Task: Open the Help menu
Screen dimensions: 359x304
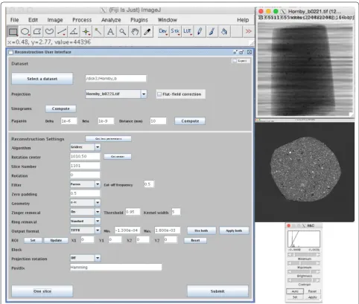Action: tap(243, 20)
